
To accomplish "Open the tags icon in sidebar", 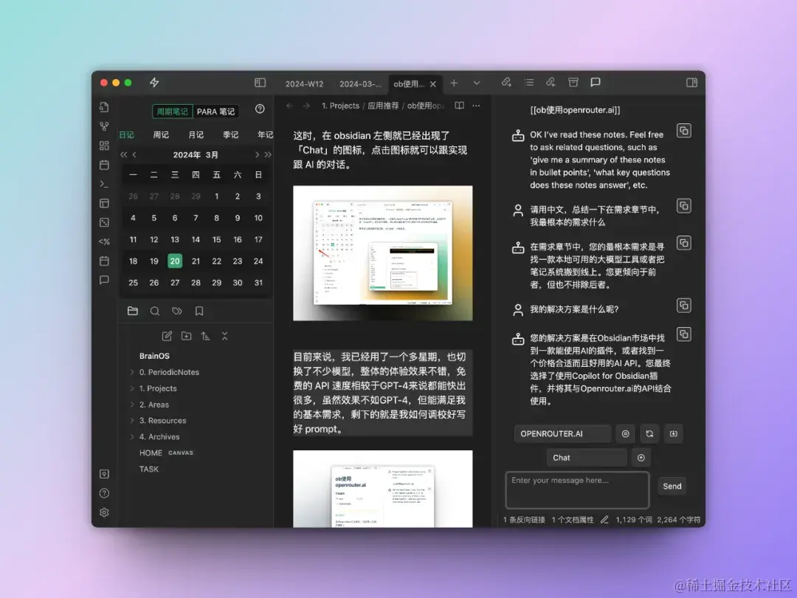I will click(x=177, y=311).
